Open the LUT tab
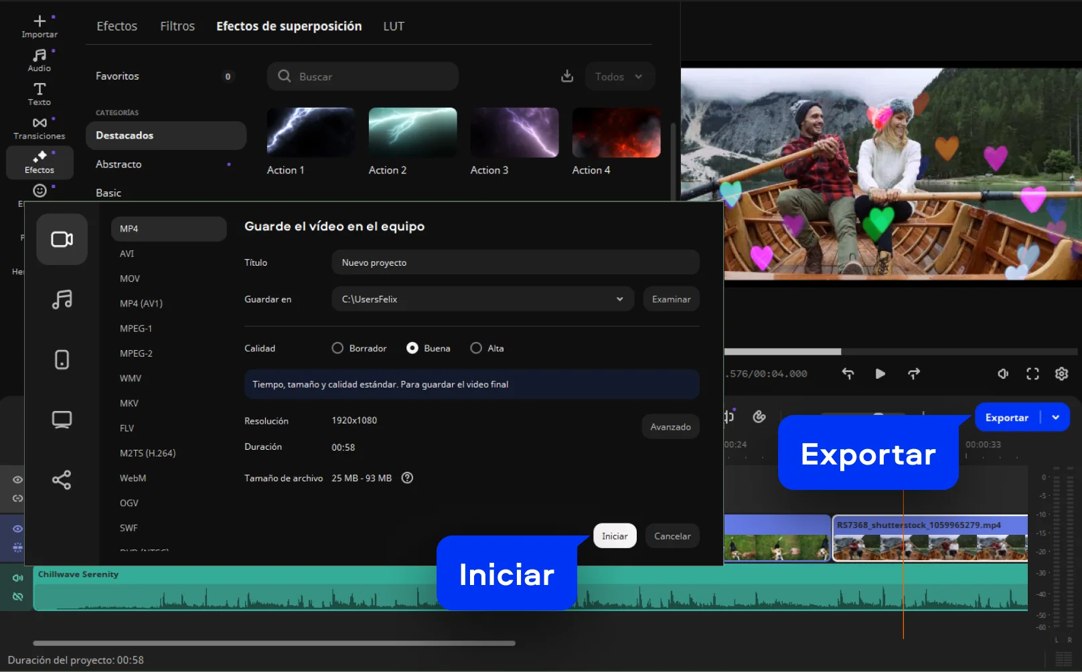The height and width of the screenshot is (672, 1082). point(393,26)
